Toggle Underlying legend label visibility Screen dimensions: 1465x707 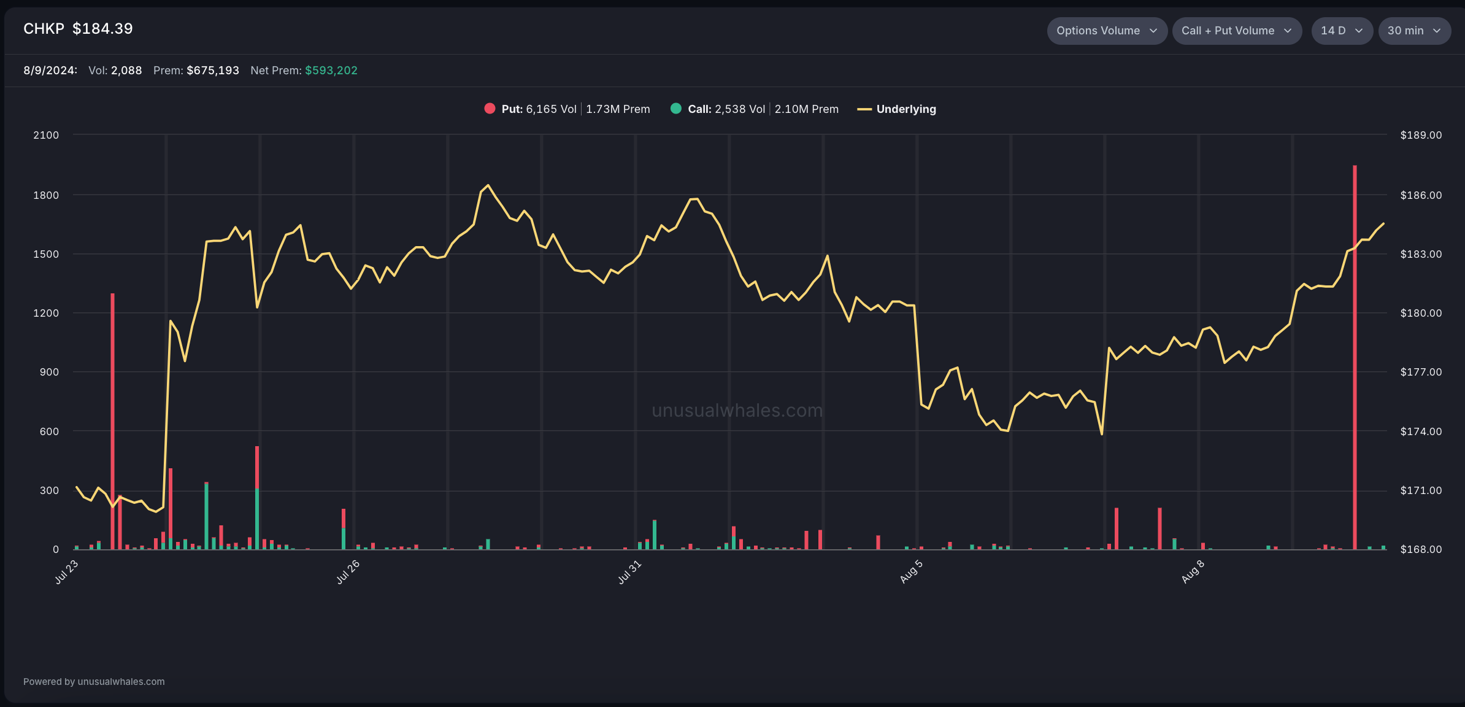point(906,109)
